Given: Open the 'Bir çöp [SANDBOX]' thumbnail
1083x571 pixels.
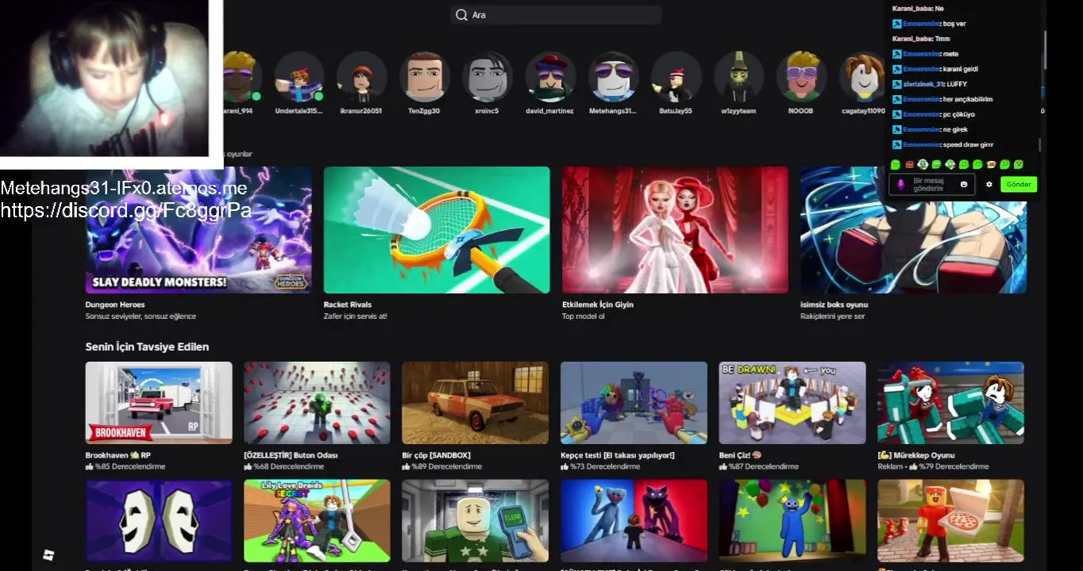Looking at the screenshot, I should point(475,403).
